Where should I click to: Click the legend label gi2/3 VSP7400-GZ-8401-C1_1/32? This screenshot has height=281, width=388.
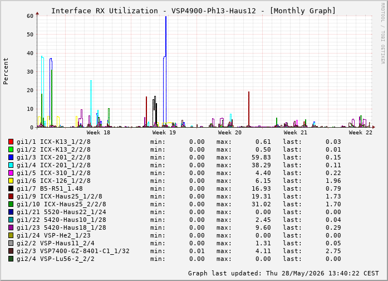pyautogui.click(x=73, y=251)
